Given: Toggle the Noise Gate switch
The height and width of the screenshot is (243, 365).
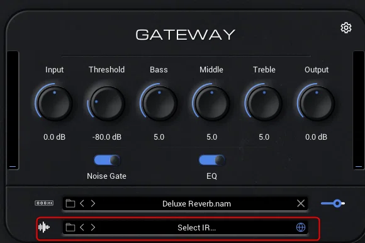Looking at the screenshot, I should pyautogui.click(x=107, y=160).
